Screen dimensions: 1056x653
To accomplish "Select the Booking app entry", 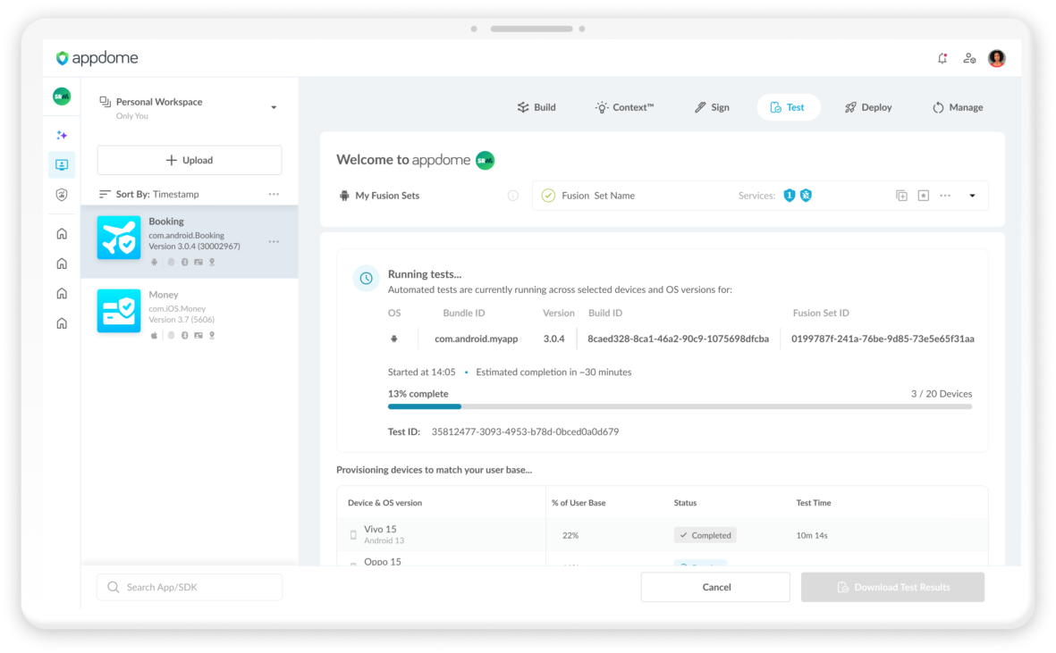I will point(190,241).
